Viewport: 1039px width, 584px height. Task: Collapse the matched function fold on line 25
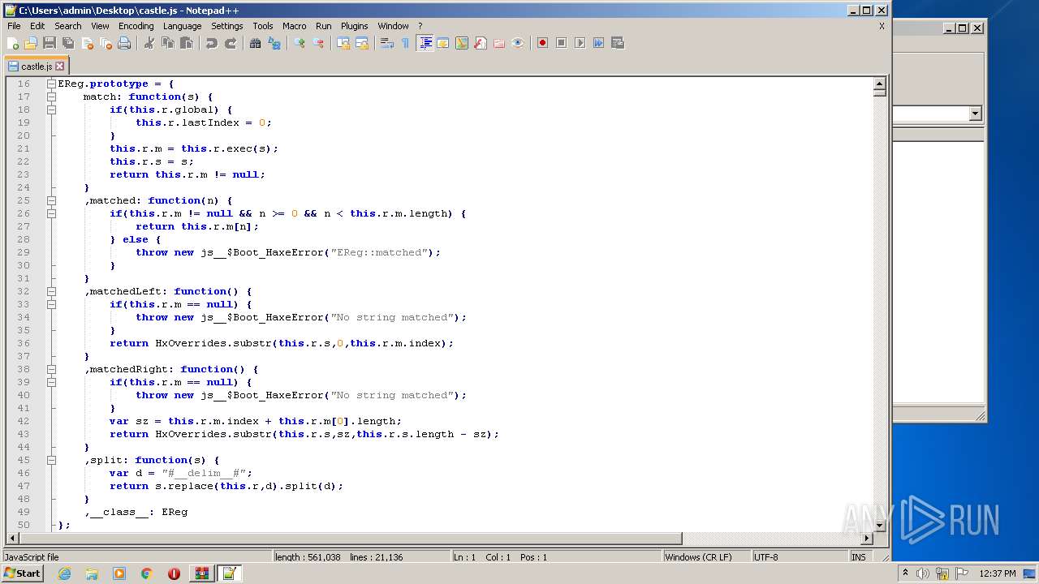tap(51, 200)
